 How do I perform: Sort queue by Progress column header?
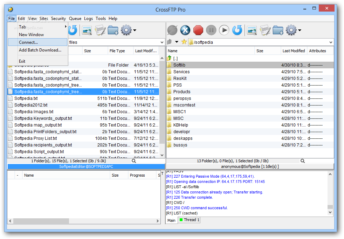[x=142, y=175]
